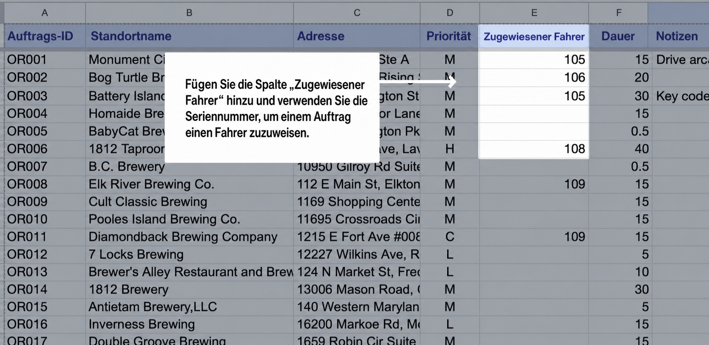Click the Notizen header cell
Image resolution: width=709 pixels, height=345 pixels.
678,36
